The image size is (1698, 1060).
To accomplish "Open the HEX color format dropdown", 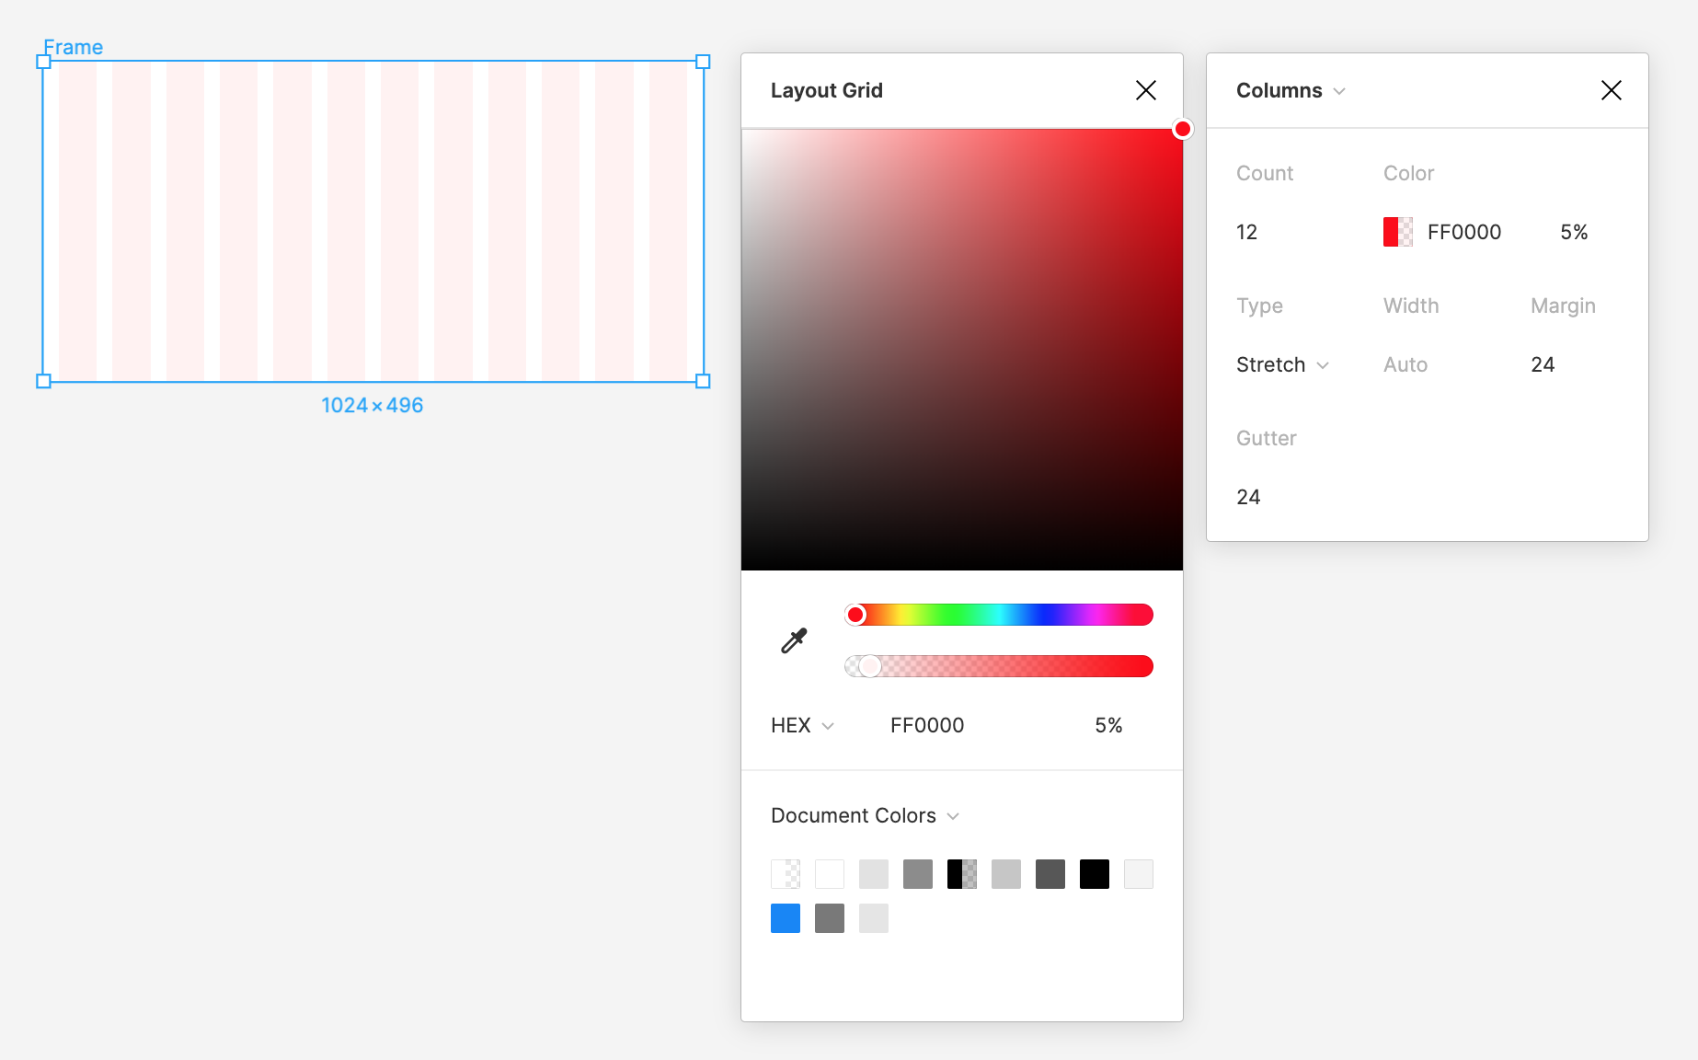I will click(x=802, y=725).
